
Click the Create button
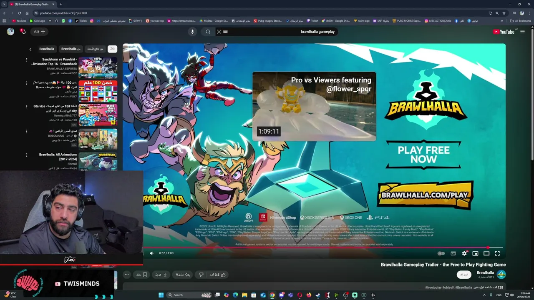[x=39, y=32]
